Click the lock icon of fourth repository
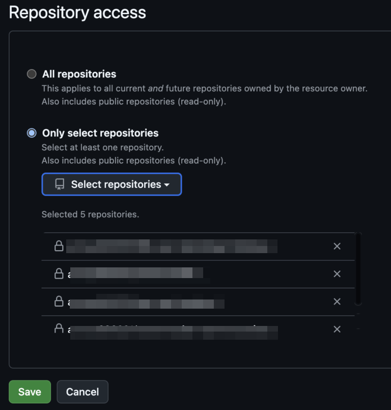 [x=59, y=329]
